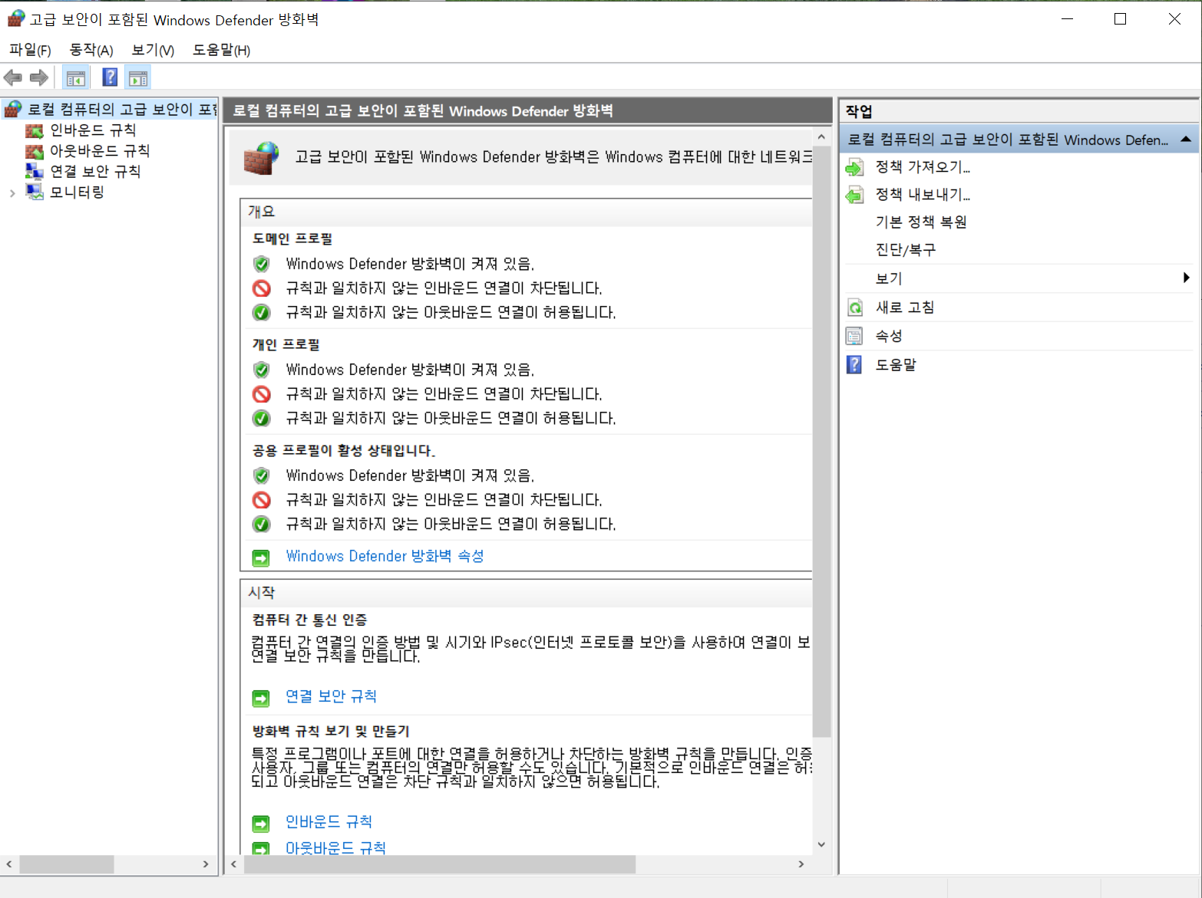Click green arrow icon beside Windows Defender 방화벽 속성
The image size is (1202, 898).
coord(261,558)
